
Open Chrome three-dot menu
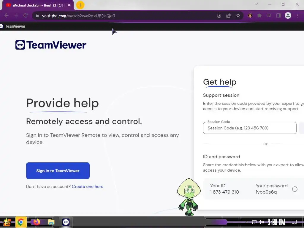tap(297, 15)
